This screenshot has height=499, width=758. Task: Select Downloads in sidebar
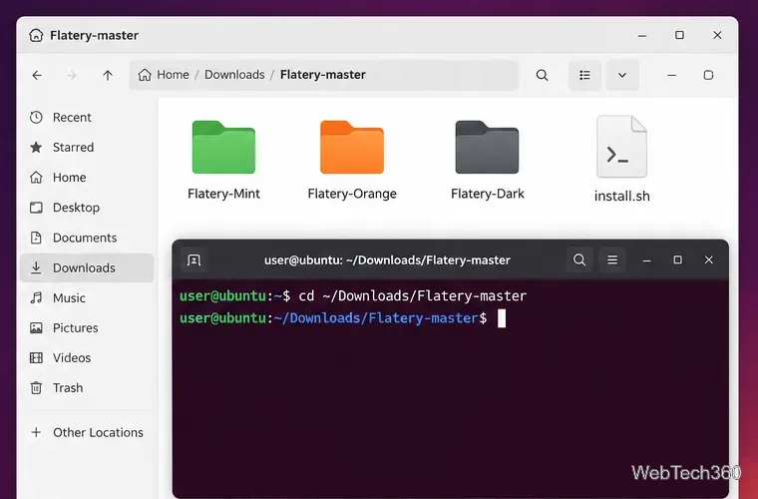coord(87,267)
